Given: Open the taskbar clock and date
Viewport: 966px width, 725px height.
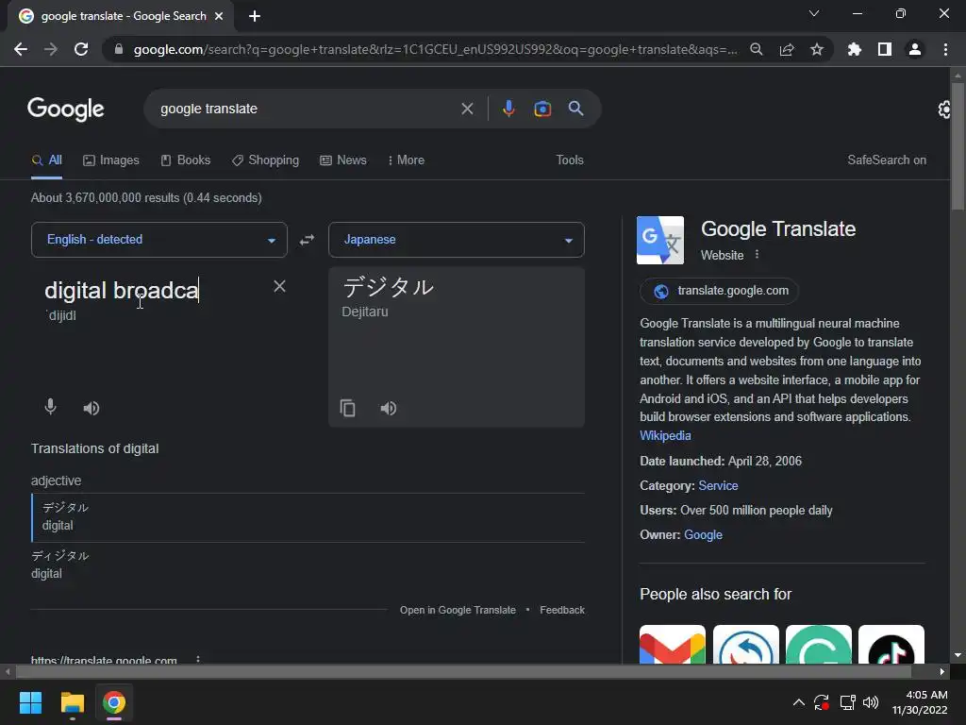Looking at the screenshot, I should (x=921, y=702).
